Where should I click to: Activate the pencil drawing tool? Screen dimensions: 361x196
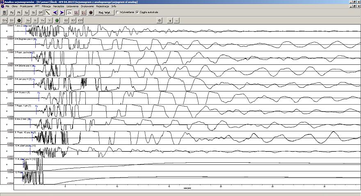pyautogui.click(x=48, y=12)
